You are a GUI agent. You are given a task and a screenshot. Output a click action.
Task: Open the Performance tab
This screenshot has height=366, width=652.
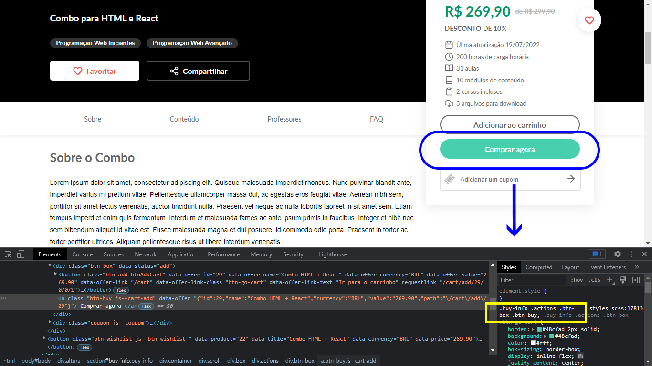coord(223,254)
